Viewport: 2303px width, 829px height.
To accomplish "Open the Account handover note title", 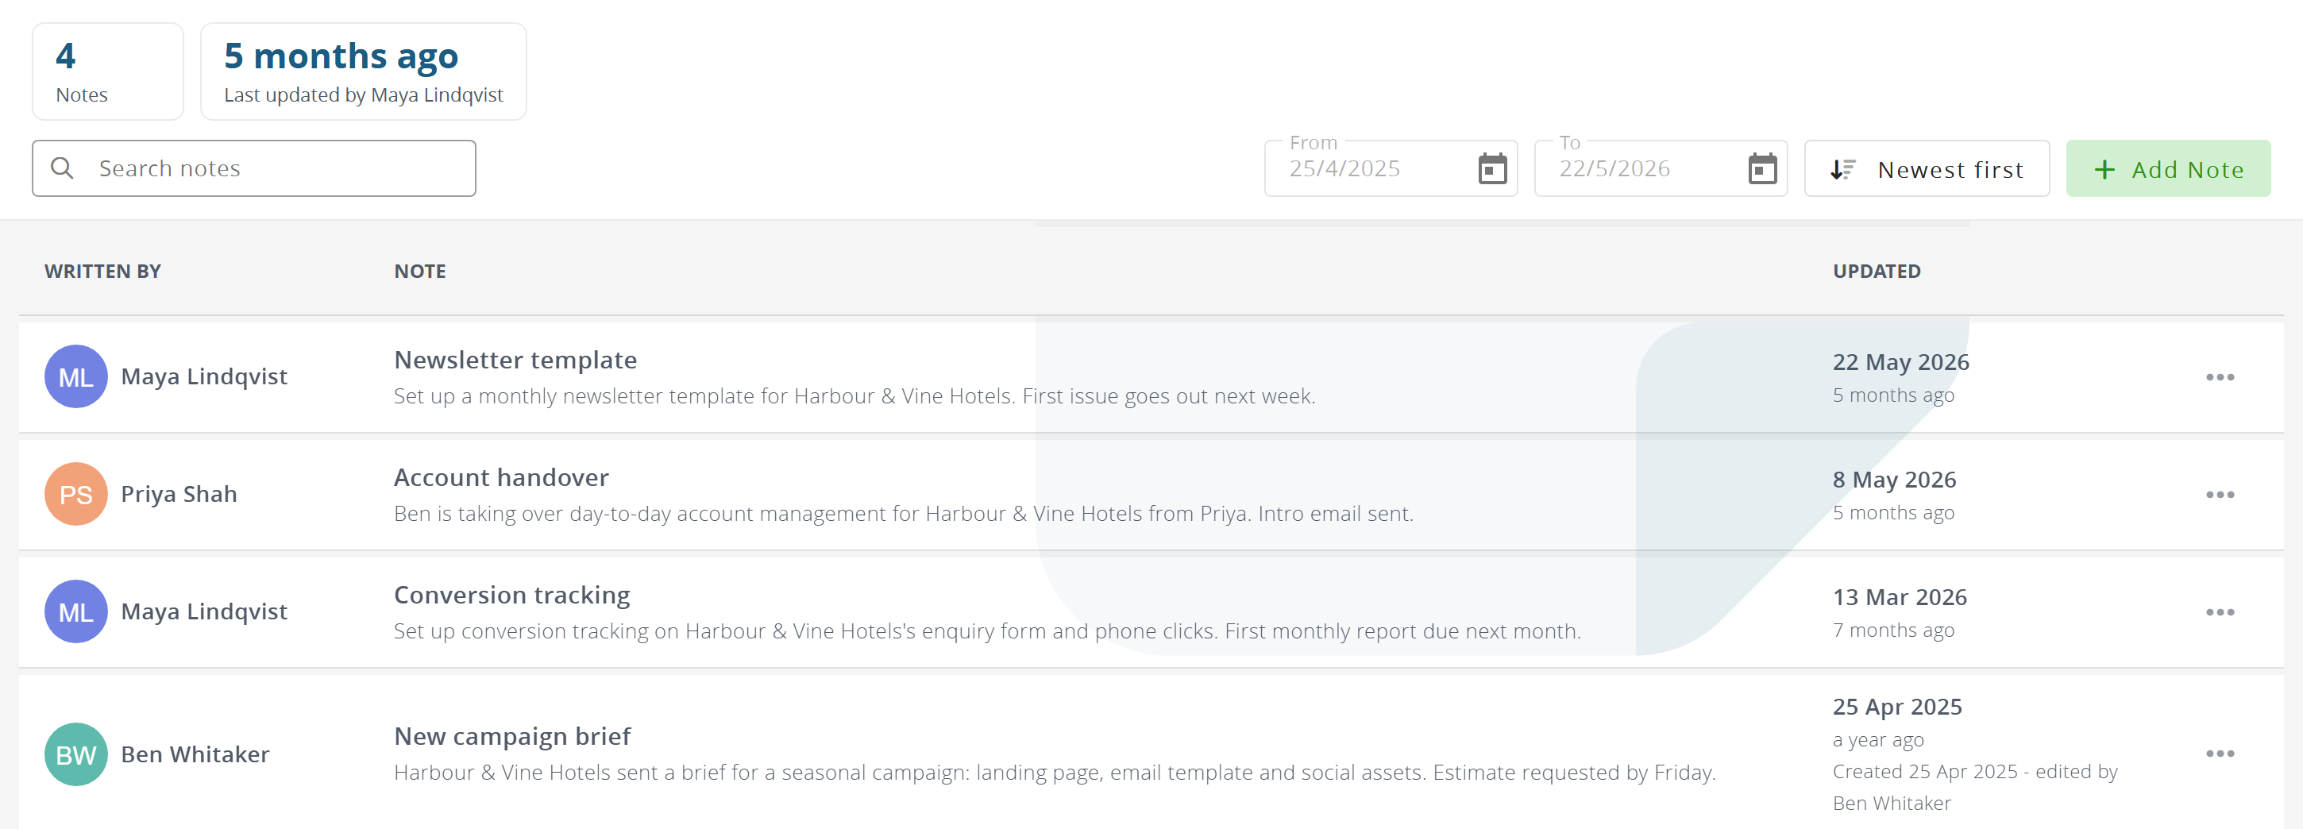I will pyautogui.click(x=502, y=477).
